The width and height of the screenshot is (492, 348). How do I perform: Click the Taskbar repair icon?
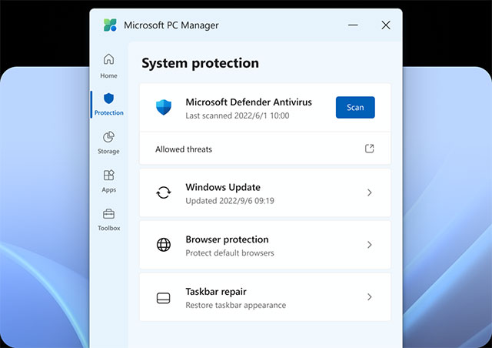pos(164,298)
